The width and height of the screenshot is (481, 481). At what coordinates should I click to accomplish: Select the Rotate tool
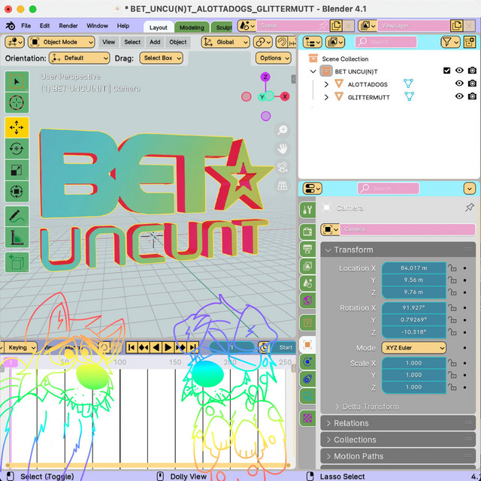tap(17, 149)
